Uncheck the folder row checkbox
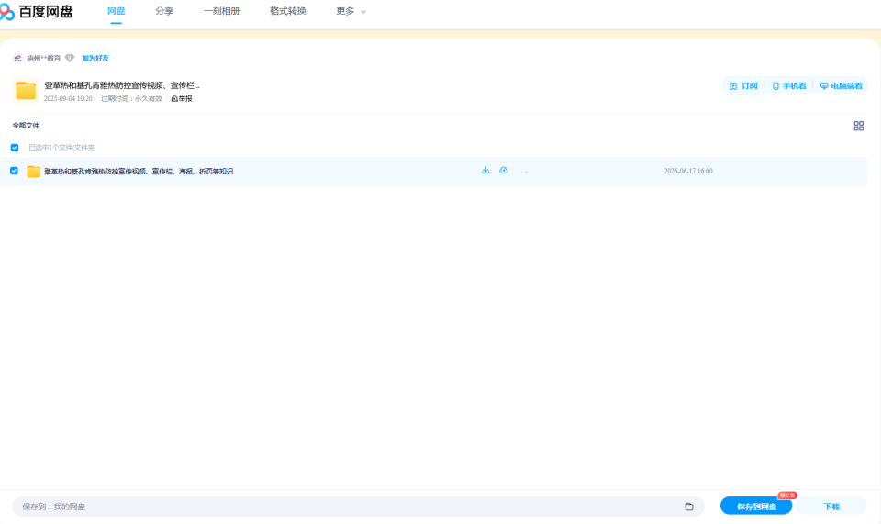Viewport: 881px width, 524px height. [x=14, y=171]
